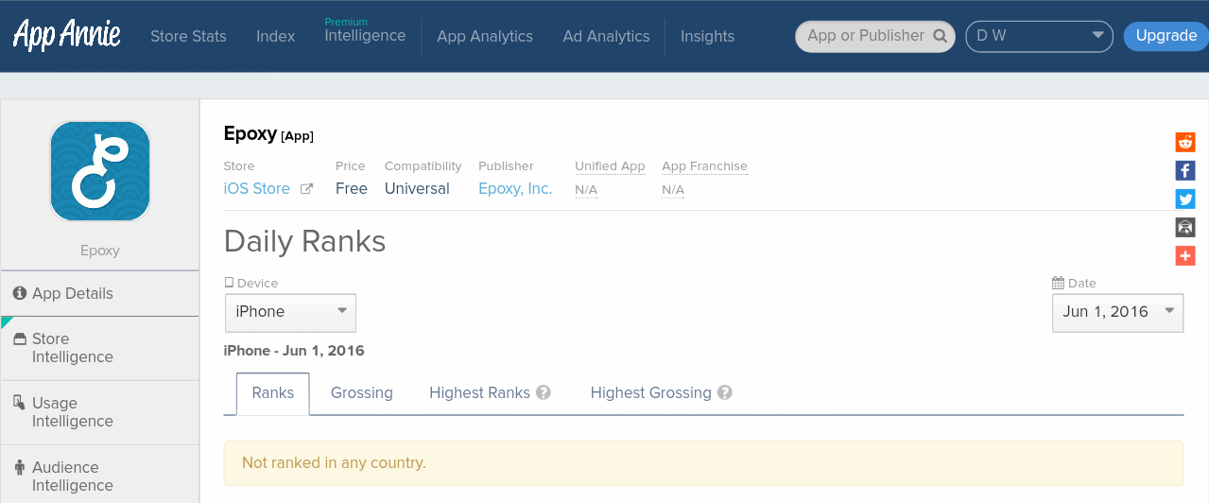Click the email share icon
The image size is (1209, 503).
1184,227
